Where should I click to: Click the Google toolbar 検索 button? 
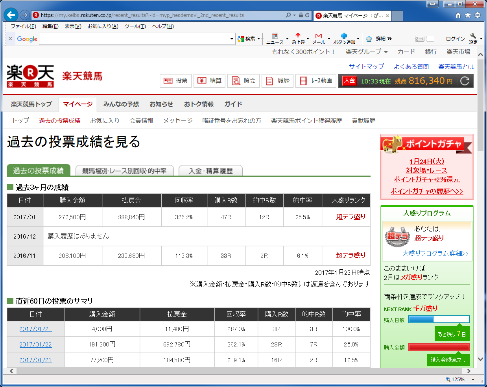click(x=247, y=39)
